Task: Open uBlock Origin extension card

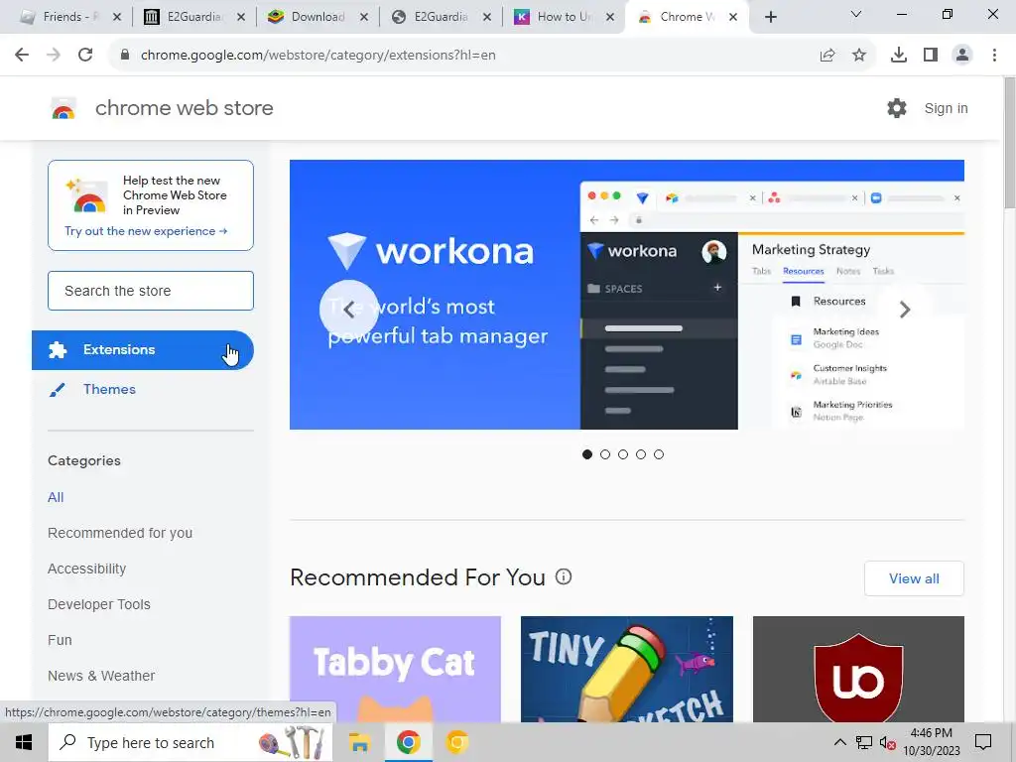Action: pos(858,670)
